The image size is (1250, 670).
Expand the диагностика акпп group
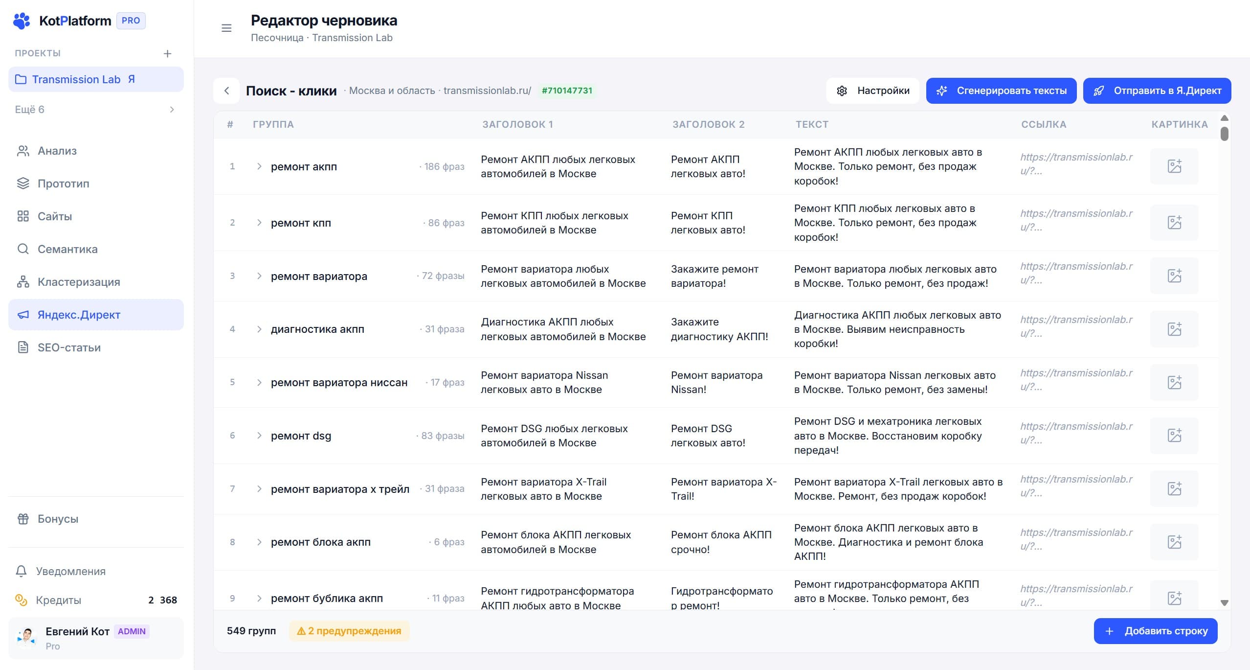click(259, 329)
